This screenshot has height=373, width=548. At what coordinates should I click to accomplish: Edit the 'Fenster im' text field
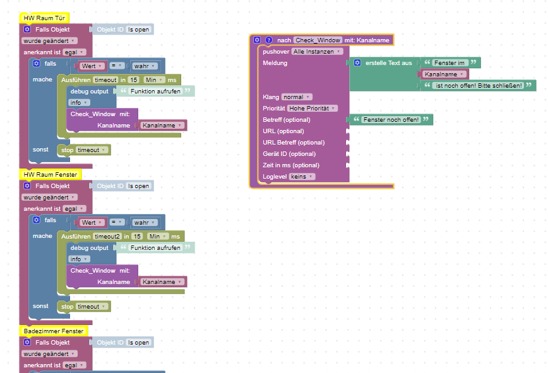point(450,63)
